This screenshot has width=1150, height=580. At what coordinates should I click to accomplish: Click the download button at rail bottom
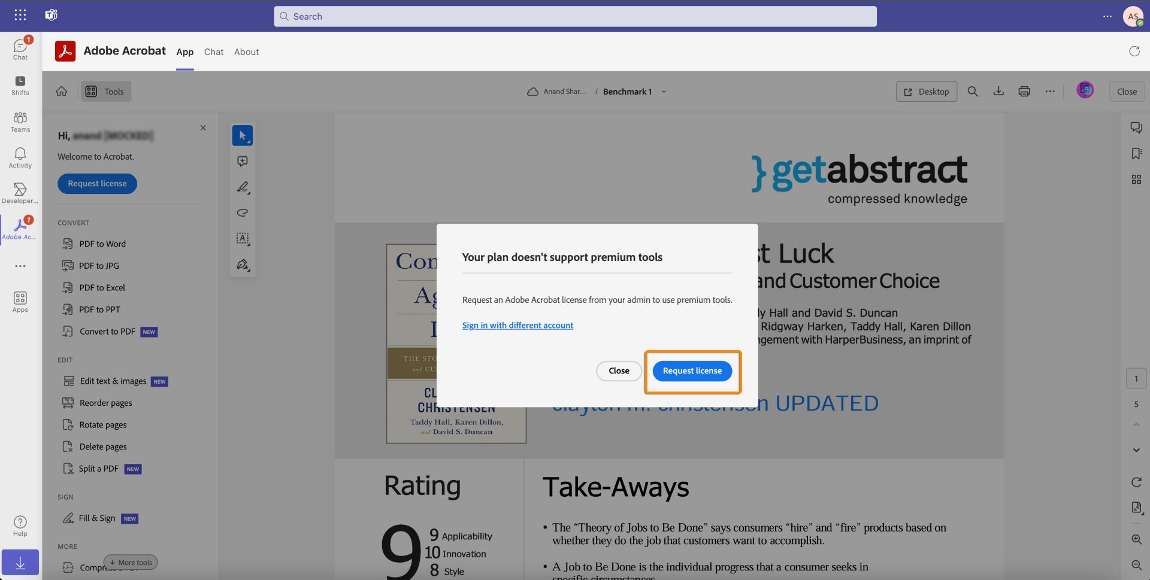[x=20, y=563]
